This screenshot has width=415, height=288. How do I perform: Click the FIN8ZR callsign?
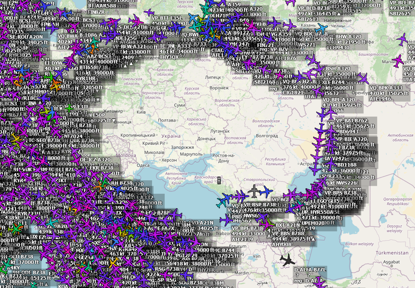(96, 12)
